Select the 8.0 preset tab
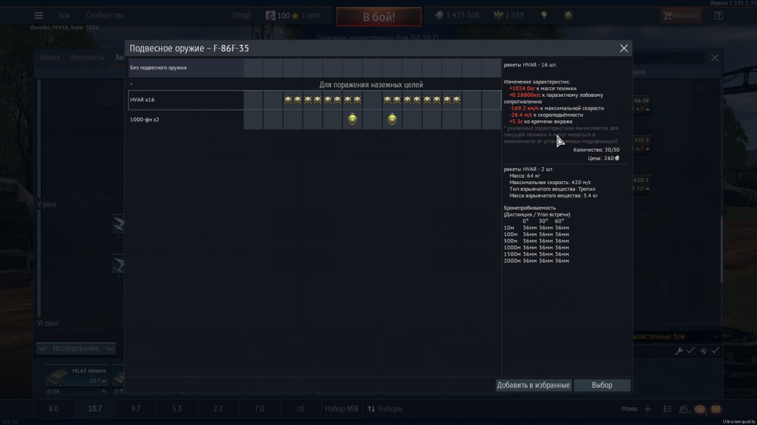Viewport: 757px width, 425px height. [x=53, y=408]
